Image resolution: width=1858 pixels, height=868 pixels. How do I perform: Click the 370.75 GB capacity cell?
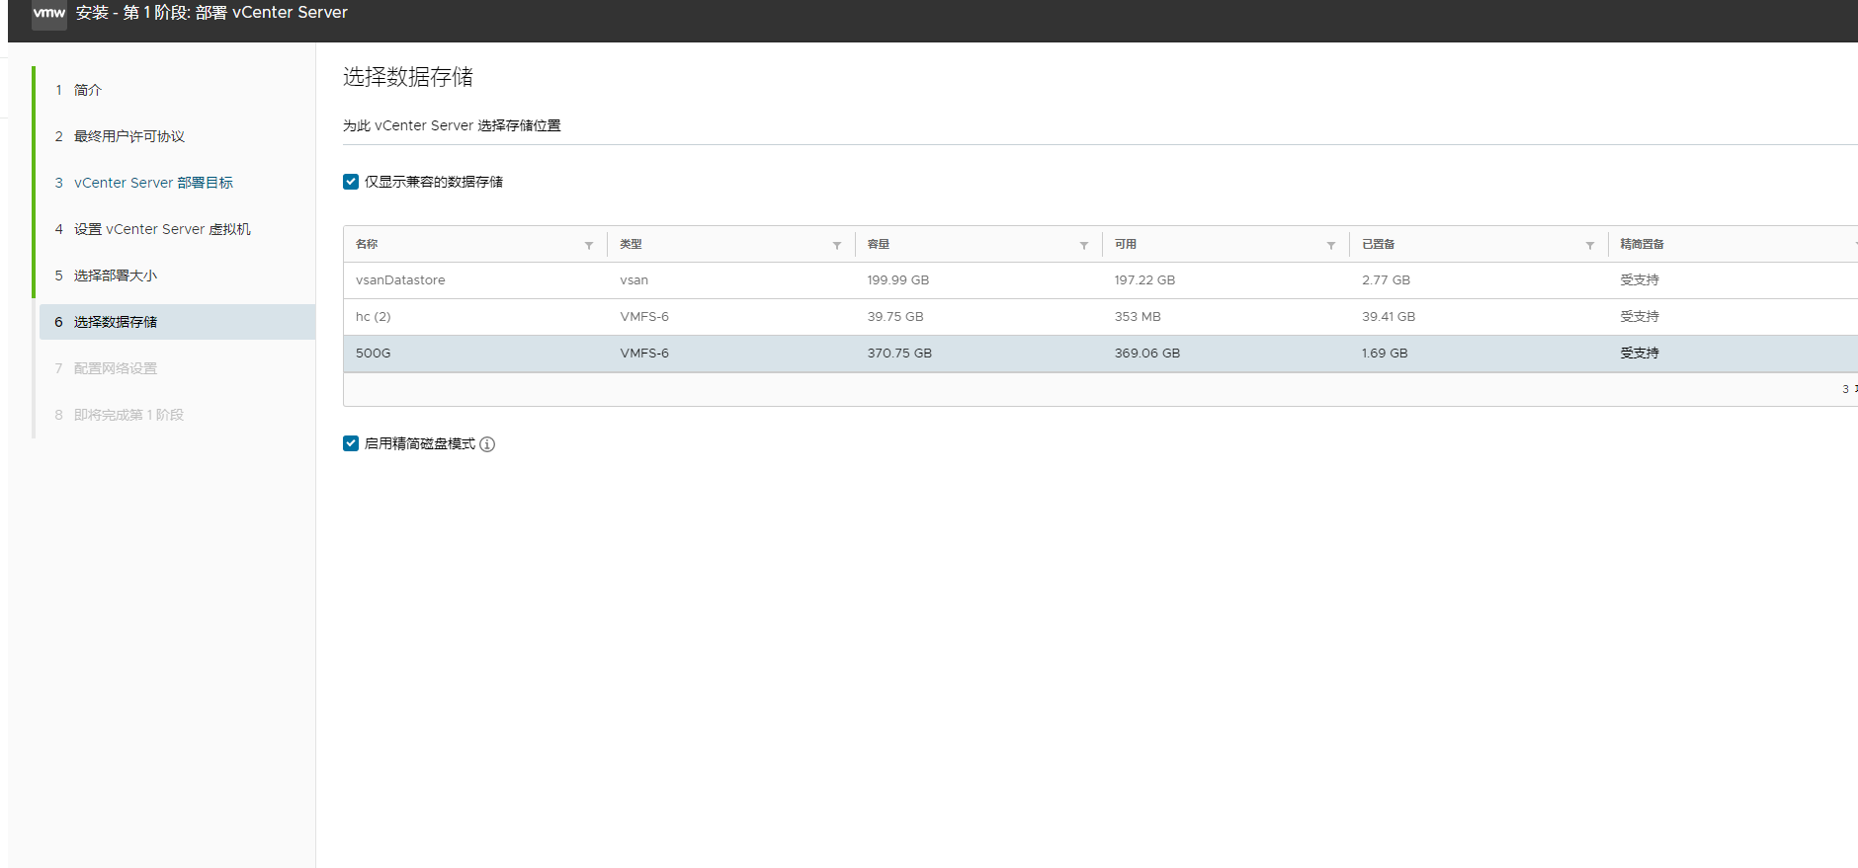point(899,354)
